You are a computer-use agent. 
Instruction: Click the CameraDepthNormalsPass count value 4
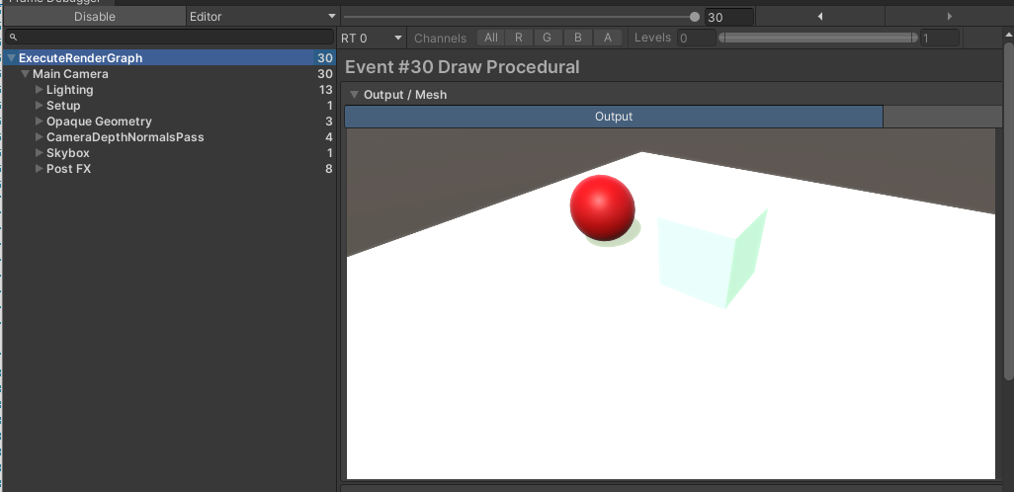[x=328, y=137]
